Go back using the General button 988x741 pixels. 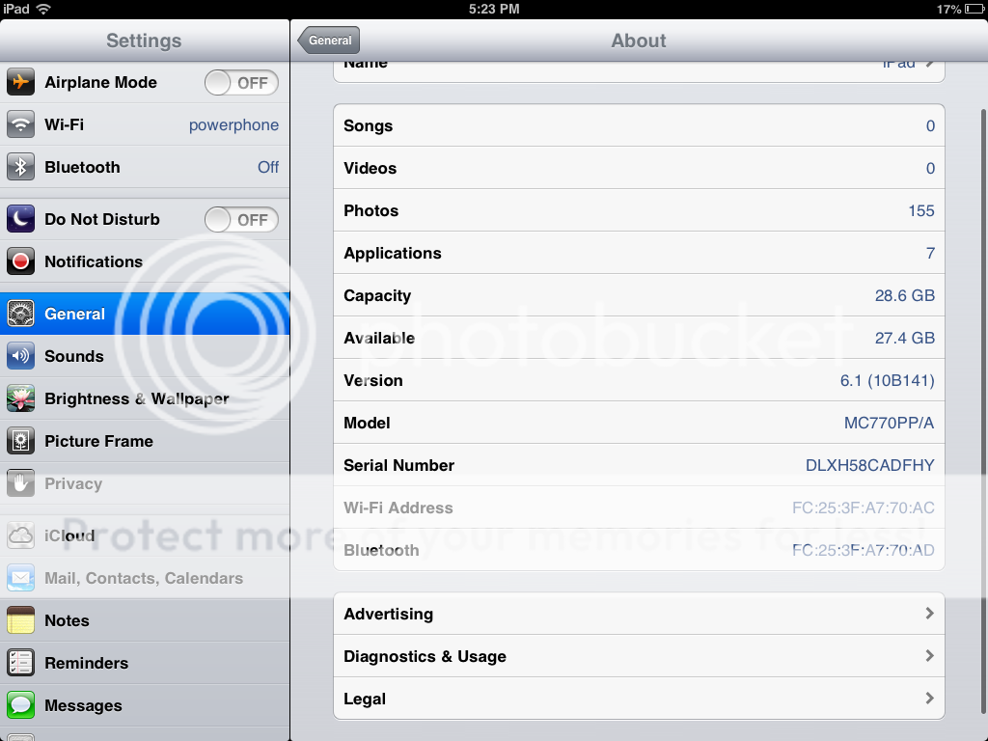[x=329, y=41]
